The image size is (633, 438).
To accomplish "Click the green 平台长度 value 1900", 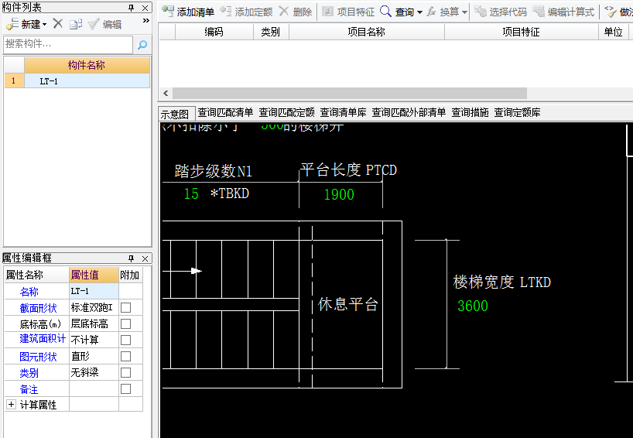I will click(339, 194).
